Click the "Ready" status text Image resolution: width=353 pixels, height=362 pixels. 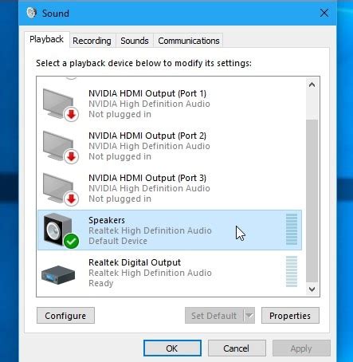click(101, 283)
